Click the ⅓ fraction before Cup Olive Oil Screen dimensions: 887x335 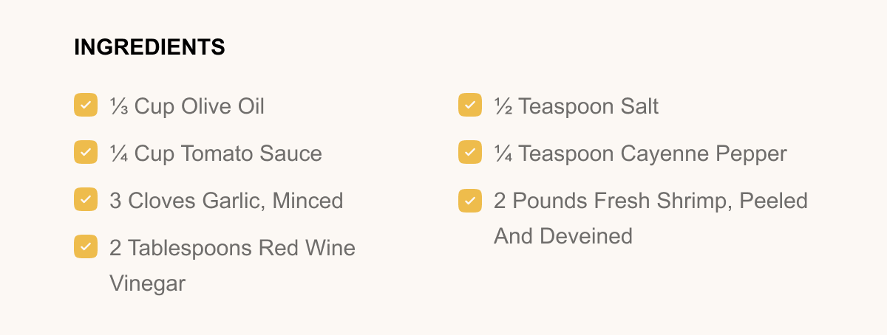pos(118,106)
